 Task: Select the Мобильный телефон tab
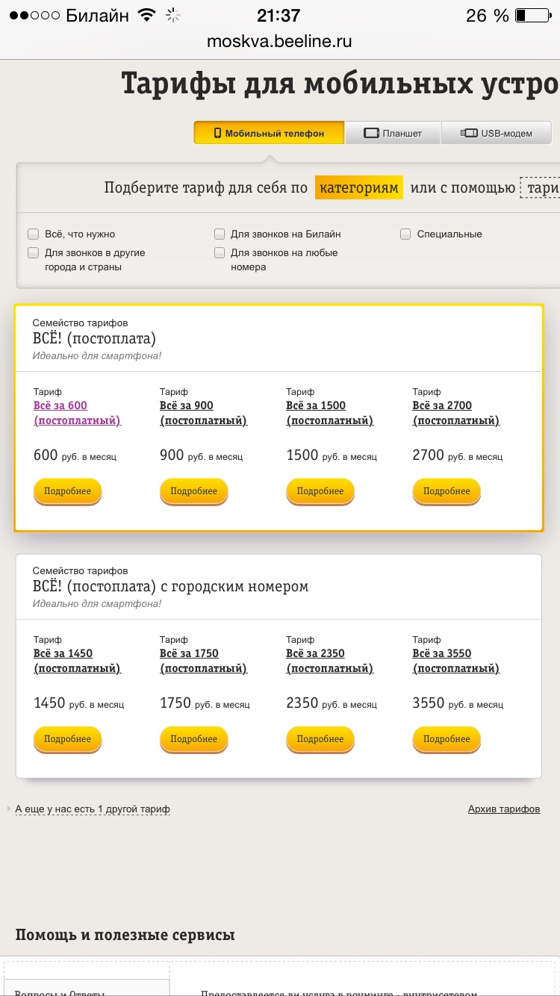pyautogui.click(x=269, y=133)
